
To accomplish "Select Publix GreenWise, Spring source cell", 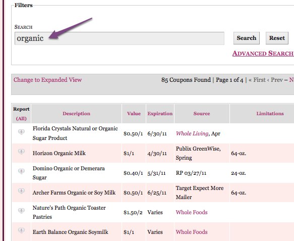I will (x=198, y=153).
